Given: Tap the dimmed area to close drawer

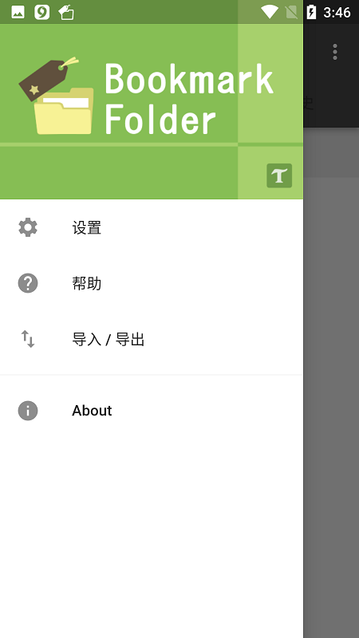Looking at the screenshot, I should click(x=331, y=407).
